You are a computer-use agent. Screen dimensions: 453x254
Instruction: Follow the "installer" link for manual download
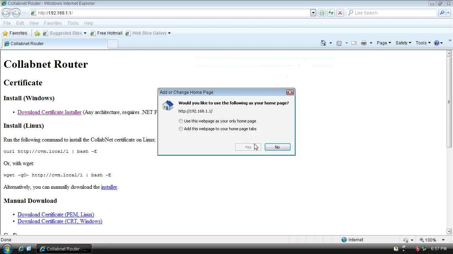109,187
